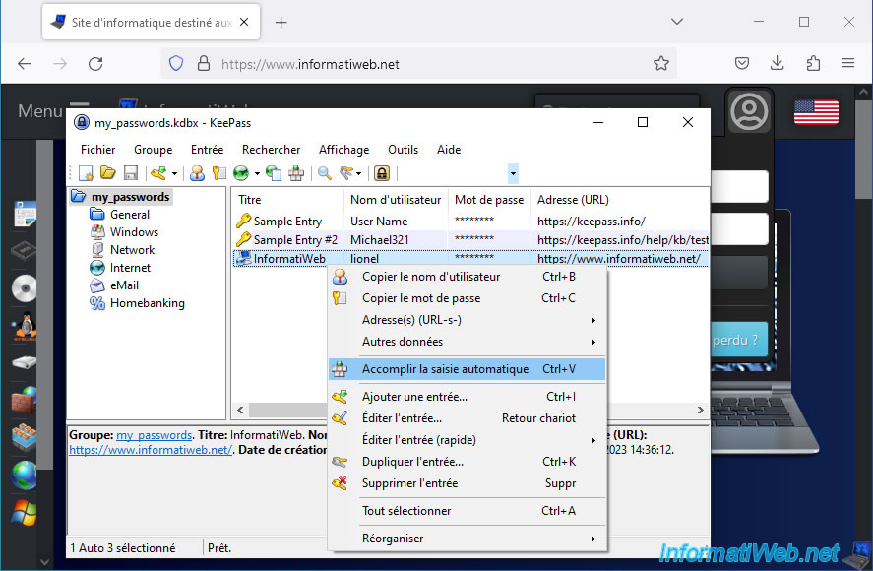Click the Lock Workspace padlock icon
Screen dimensions: 873x571
[381, 173]
